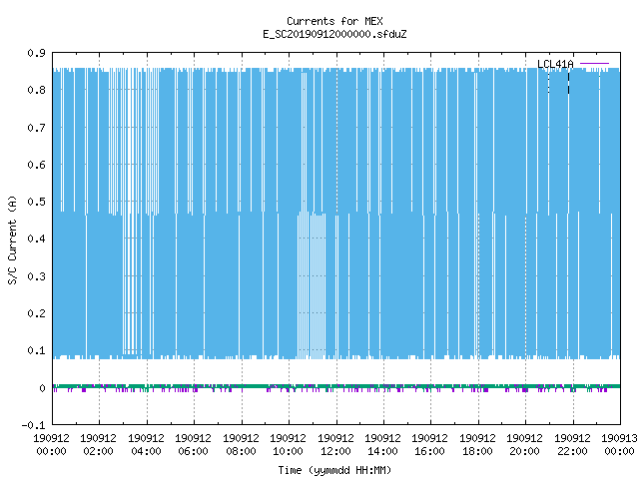This screenshot has height=479, width=639.
Task: Click the y-axis value 0.7
Action: click(36, 128)
